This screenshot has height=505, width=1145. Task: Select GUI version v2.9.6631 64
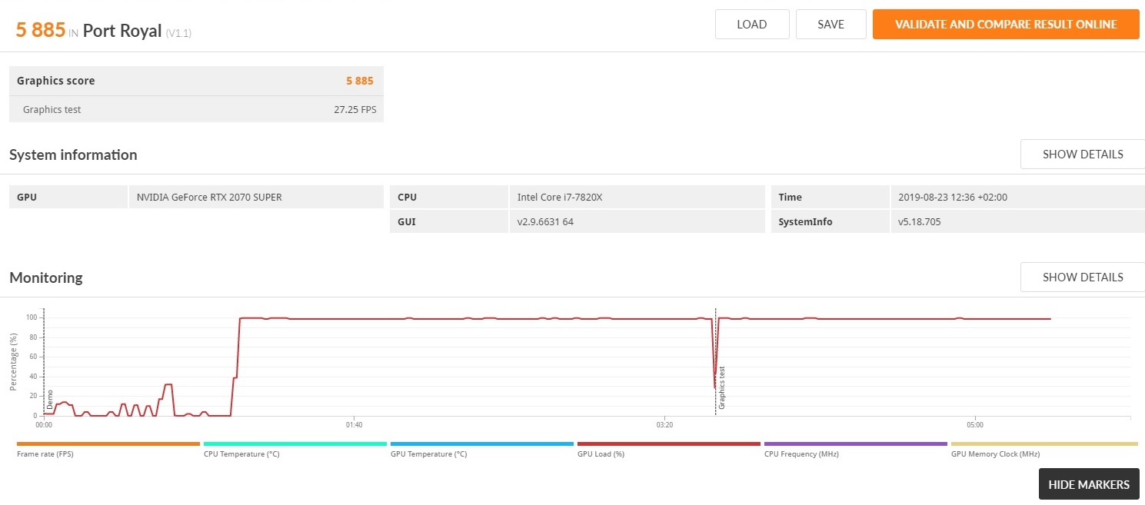point(545,221)
